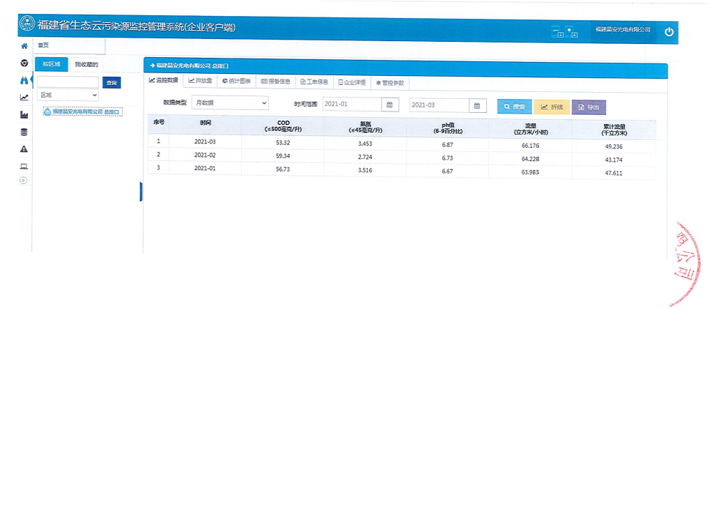Click the power logout icon

point(669,32)
